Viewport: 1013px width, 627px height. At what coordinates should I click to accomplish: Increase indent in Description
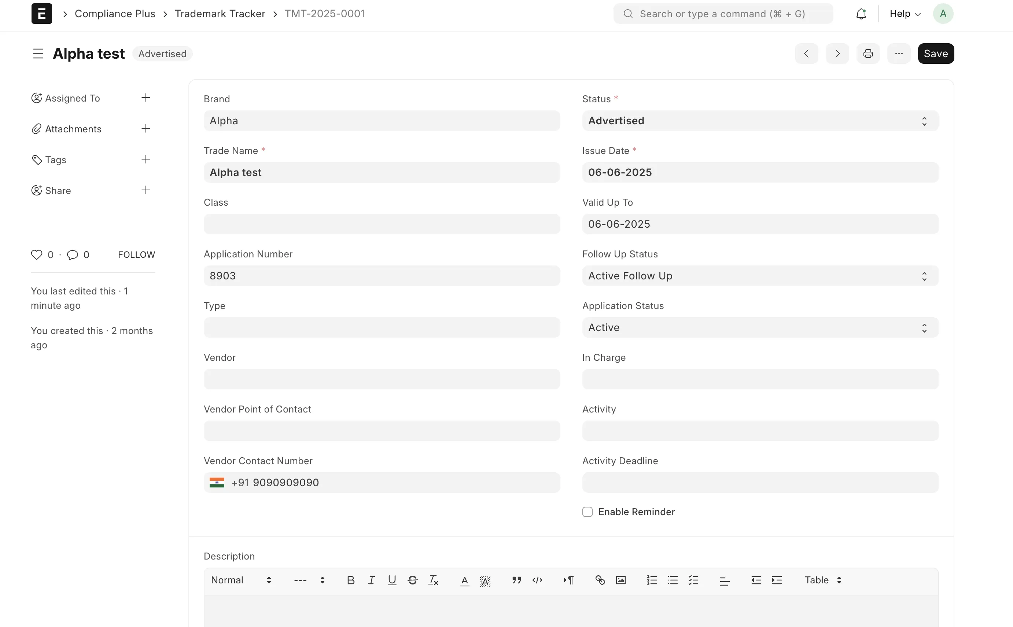click(777, 580)
